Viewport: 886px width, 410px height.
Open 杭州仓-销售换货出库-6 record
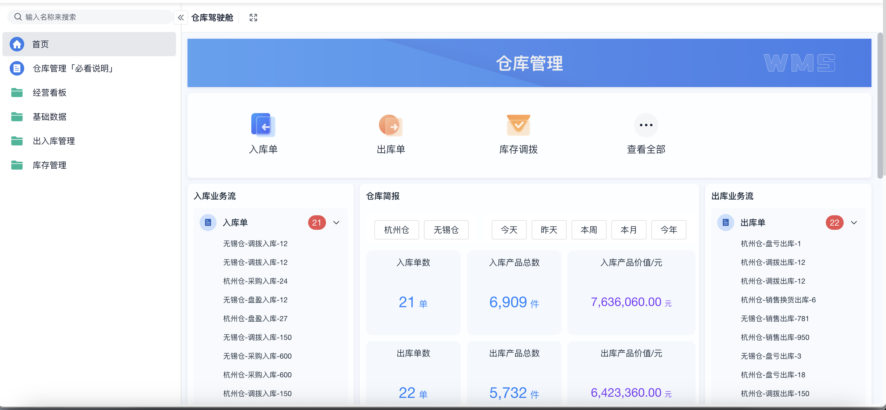(778, 300)
